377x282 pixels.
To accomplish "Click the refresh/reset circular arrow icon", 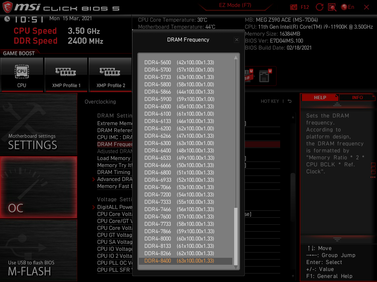I will (319, 7).
